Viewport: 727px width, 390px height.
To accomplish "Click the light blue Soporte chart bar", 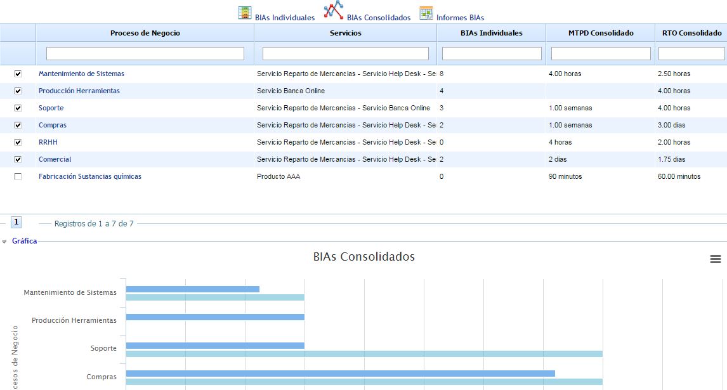I will [364, 354].
